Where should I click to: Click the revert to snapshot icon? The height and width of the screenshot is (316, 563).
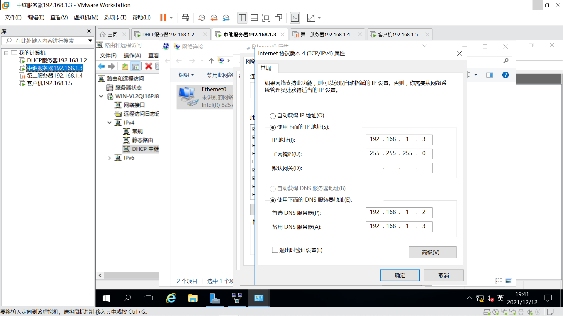[x=214, y=18]
